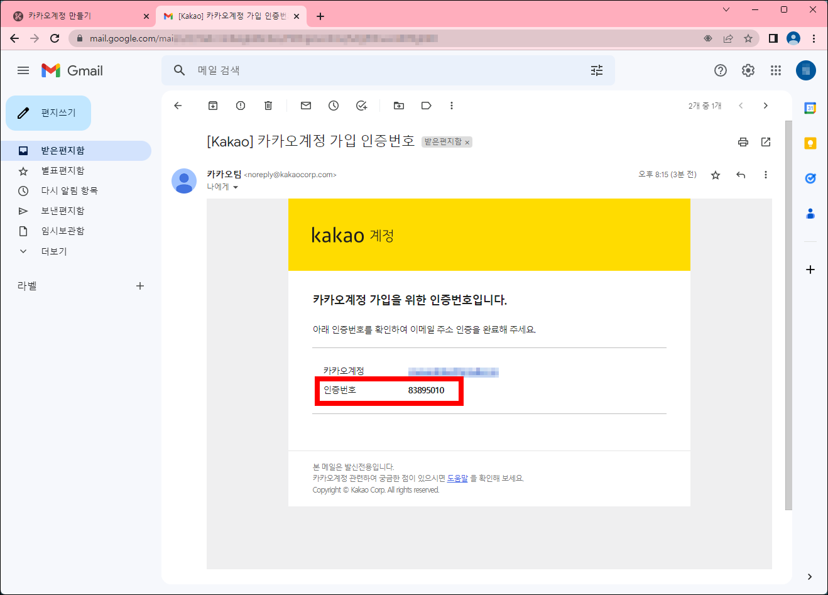The image size is (828, 595).
Task: Open Chrome profile avatar
Action: [793, 38]
